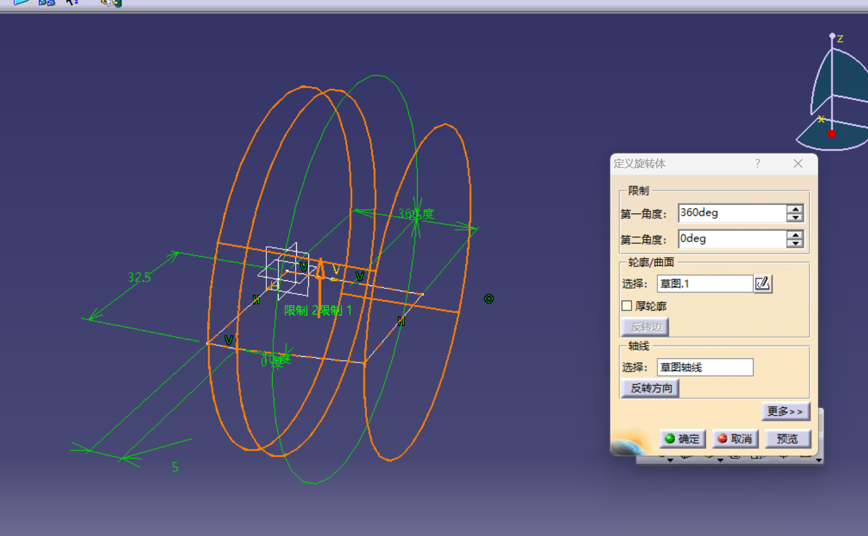Click the ? help button in 定义旋转体 dialog
Screen dimensions: 868x536
click(758, 164)
